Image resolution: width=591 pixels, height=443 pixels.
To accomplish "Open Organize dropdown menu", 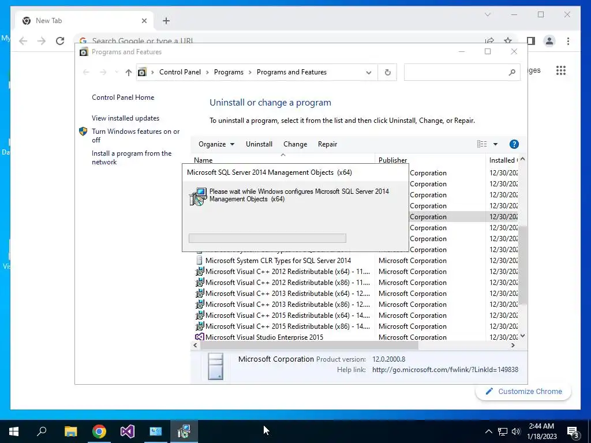I will [216, 144].
